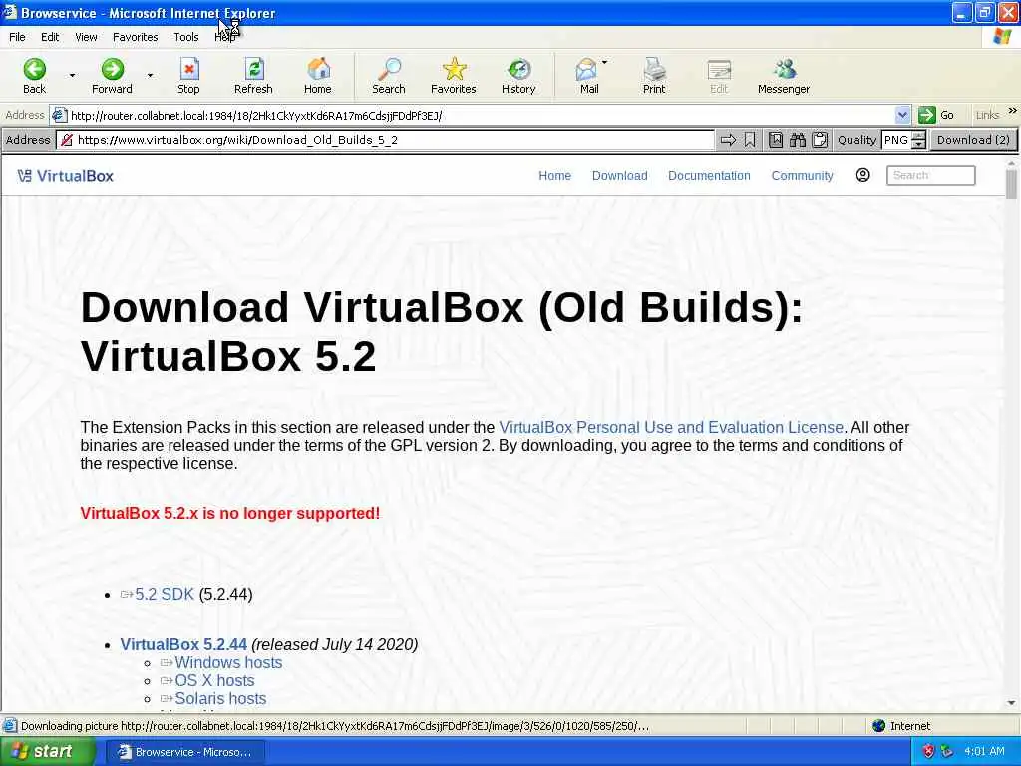Click the Mail envelope icon
1021x766 pixels.
(x=586, y=69)
